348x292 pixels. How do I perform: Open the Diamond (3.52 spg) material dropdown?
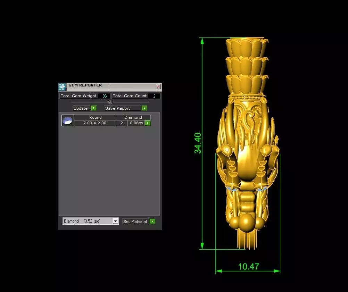click(x=91, y=221)
